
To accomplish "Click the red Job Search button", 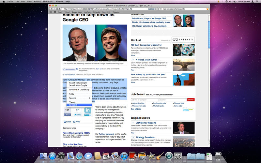I will [x=191, y=100].
